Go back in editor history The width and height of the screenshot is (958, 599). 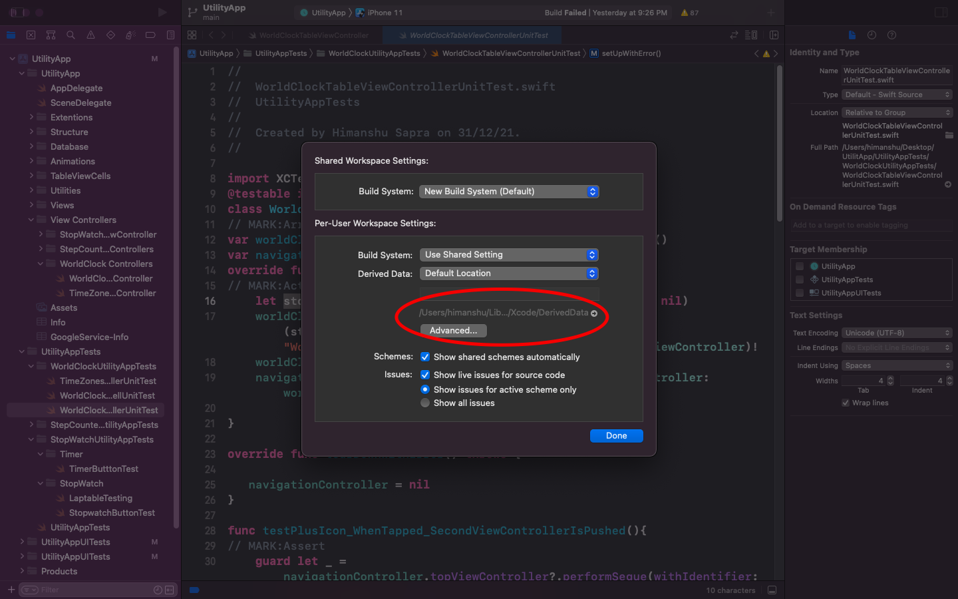point(211,35)
